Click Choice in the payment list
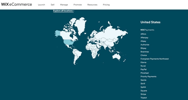Image resolution: width=188 pixels, height=100 pixels. coord(144,55)
